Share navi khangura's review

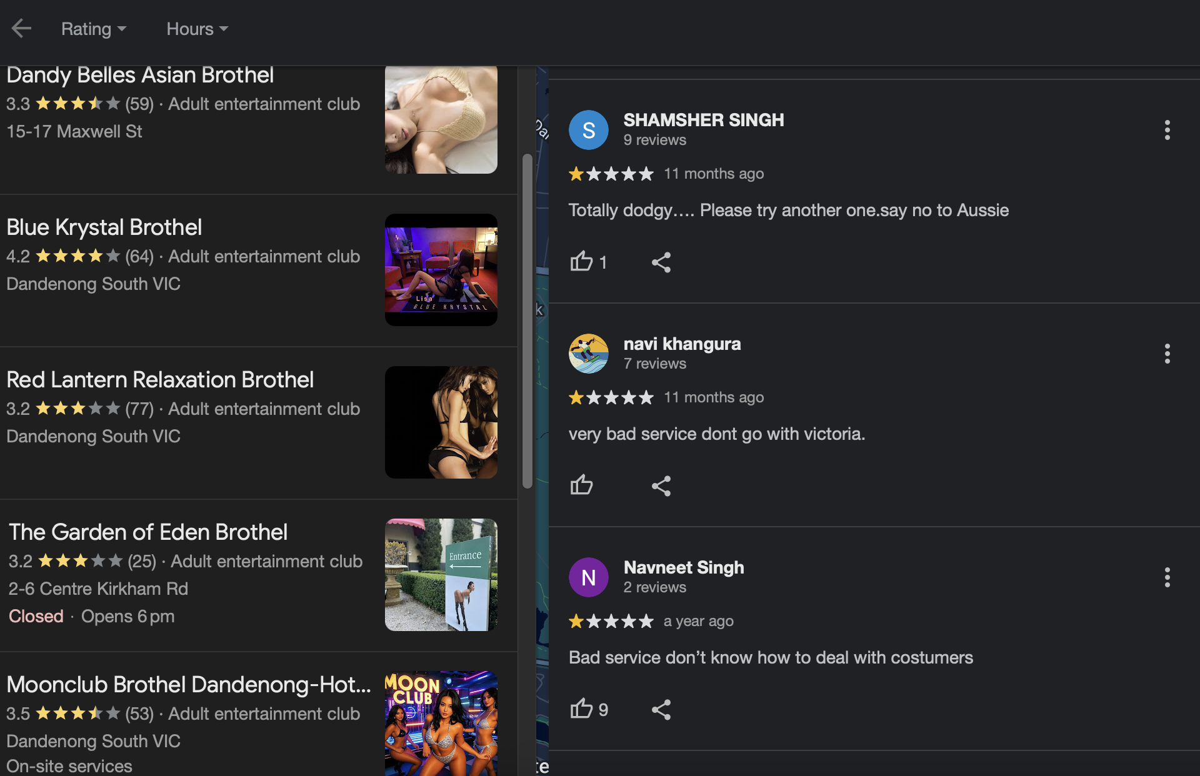click(x=661, y=486)
